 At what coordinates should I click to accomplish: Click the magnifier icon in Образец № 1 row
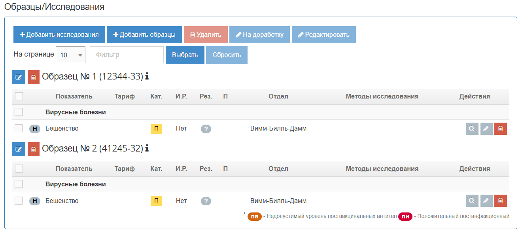pos(472,129)
